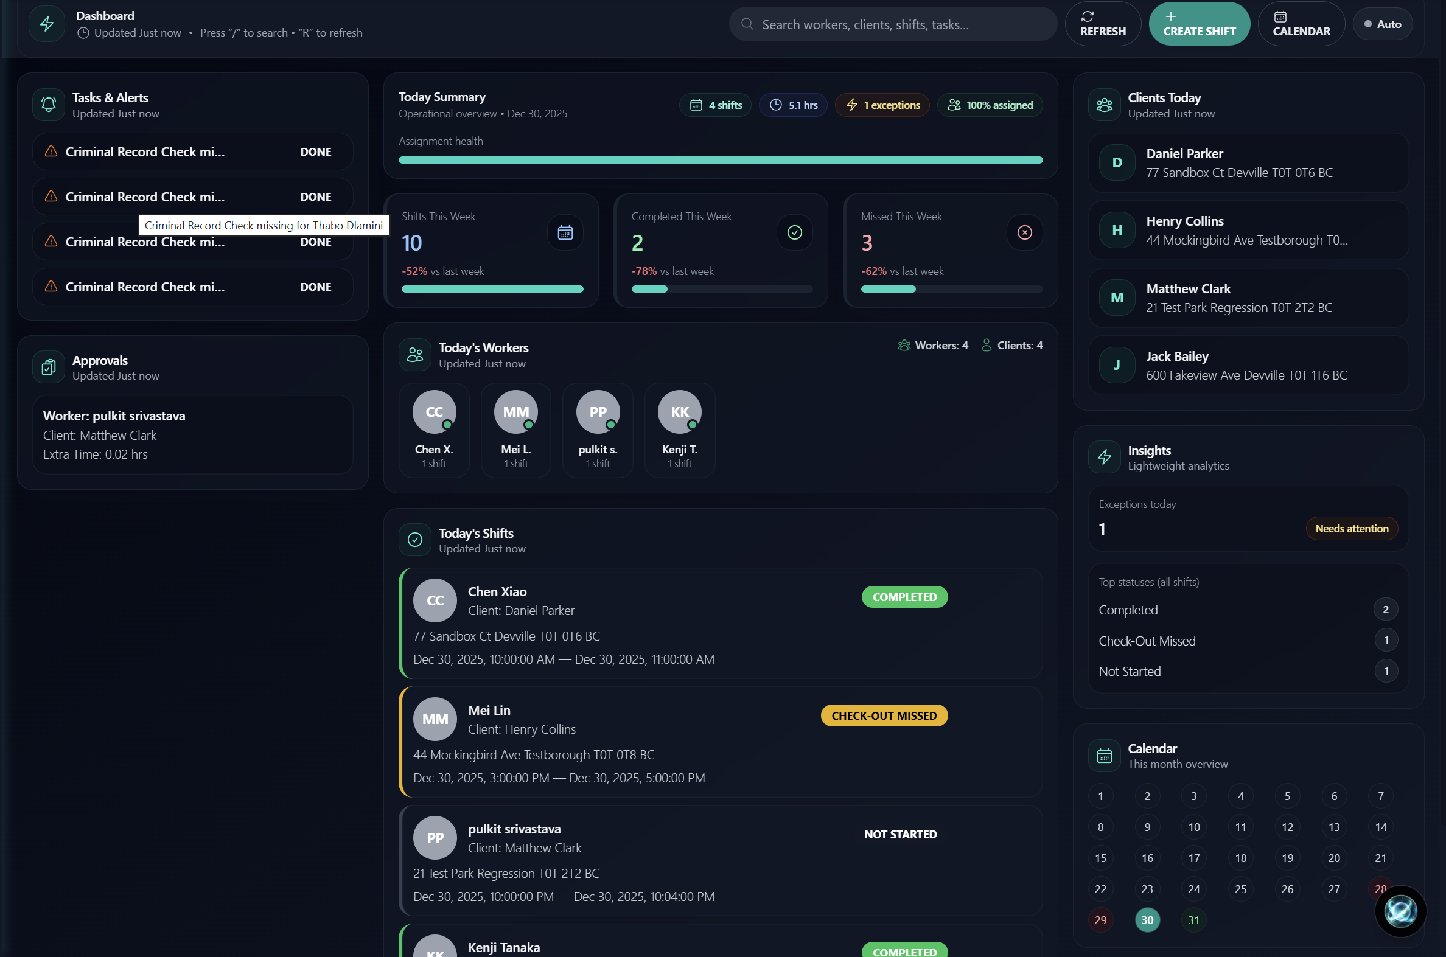Image resolution: width=1446 pixels, height=957 pixels.
Task: Click the Approvals clipboard icon
Action: pos(49,367)
